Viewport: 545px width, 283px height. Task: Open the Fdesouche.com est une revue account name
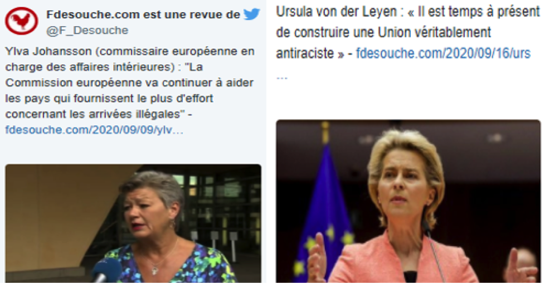143,14
